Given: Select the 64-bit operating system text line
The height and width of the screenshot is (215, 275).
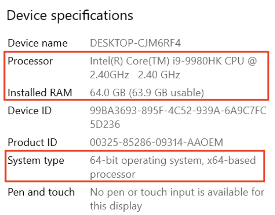Looking at the screenshot, I should [x=173, y=160].
